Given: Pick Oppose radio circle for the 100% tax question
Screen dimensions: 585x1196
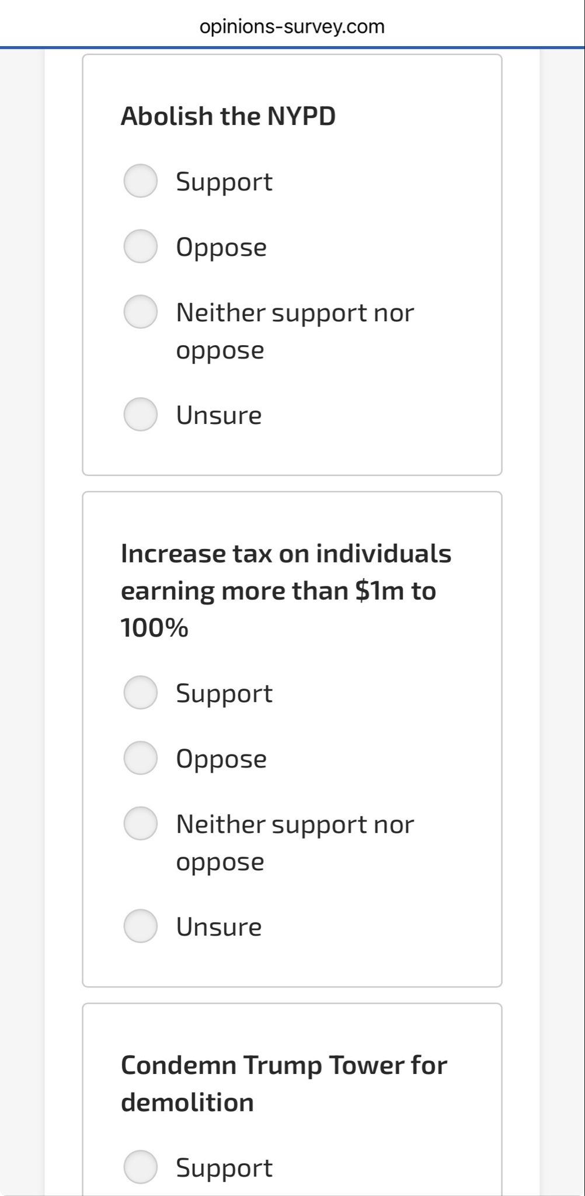Looking at the screenshot, I should click(141, 758).
